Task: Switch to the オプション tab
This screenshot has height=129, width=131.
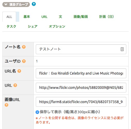Action: [57, 26]
